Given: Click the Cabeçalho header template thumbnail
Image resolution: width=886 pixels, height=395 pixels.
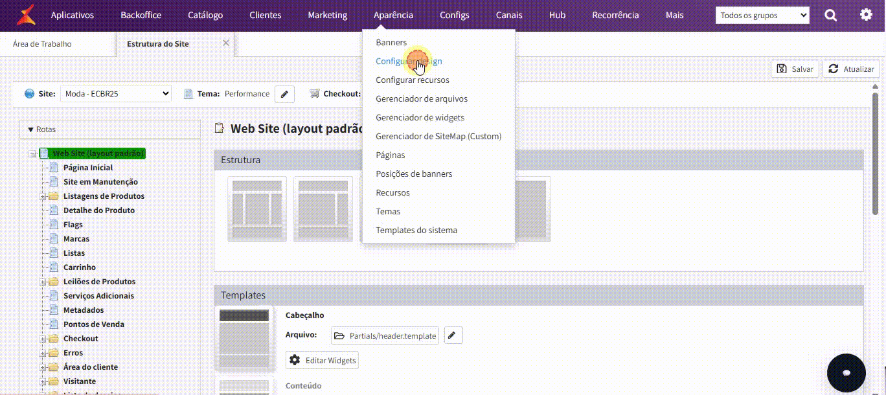Looking at the screenshot, I should coord(244,338).
